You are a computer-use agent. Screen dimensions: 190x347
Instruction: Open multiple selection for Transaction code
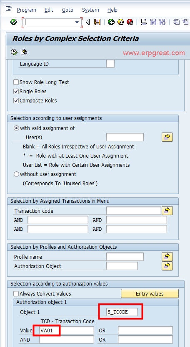167,211
